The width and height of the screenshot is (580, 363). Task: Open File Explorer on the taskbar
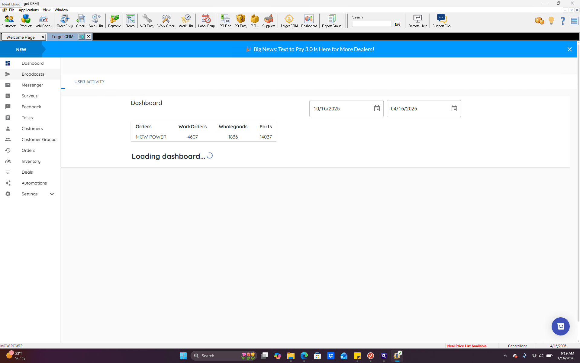pos(291,356)
